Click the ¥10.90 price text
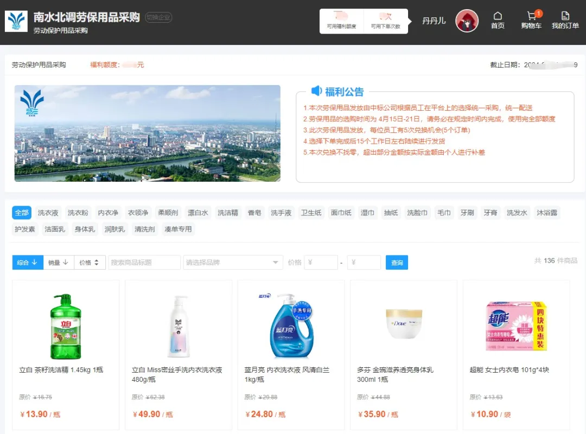The image size is (586, 434). pyautogui.click(x=485, y=414)
